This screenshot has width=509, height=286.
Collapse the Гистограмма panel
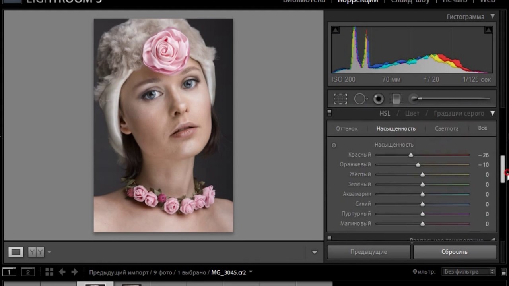tap(493, 17)
